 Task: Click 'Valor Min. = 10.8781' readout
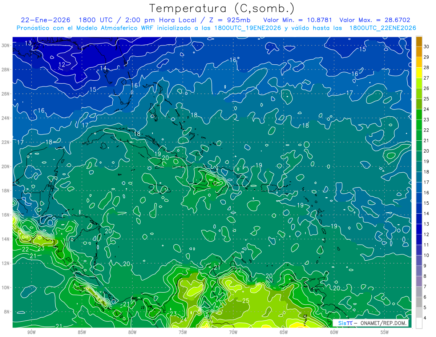pyautogui.click(x=297, y=20)
